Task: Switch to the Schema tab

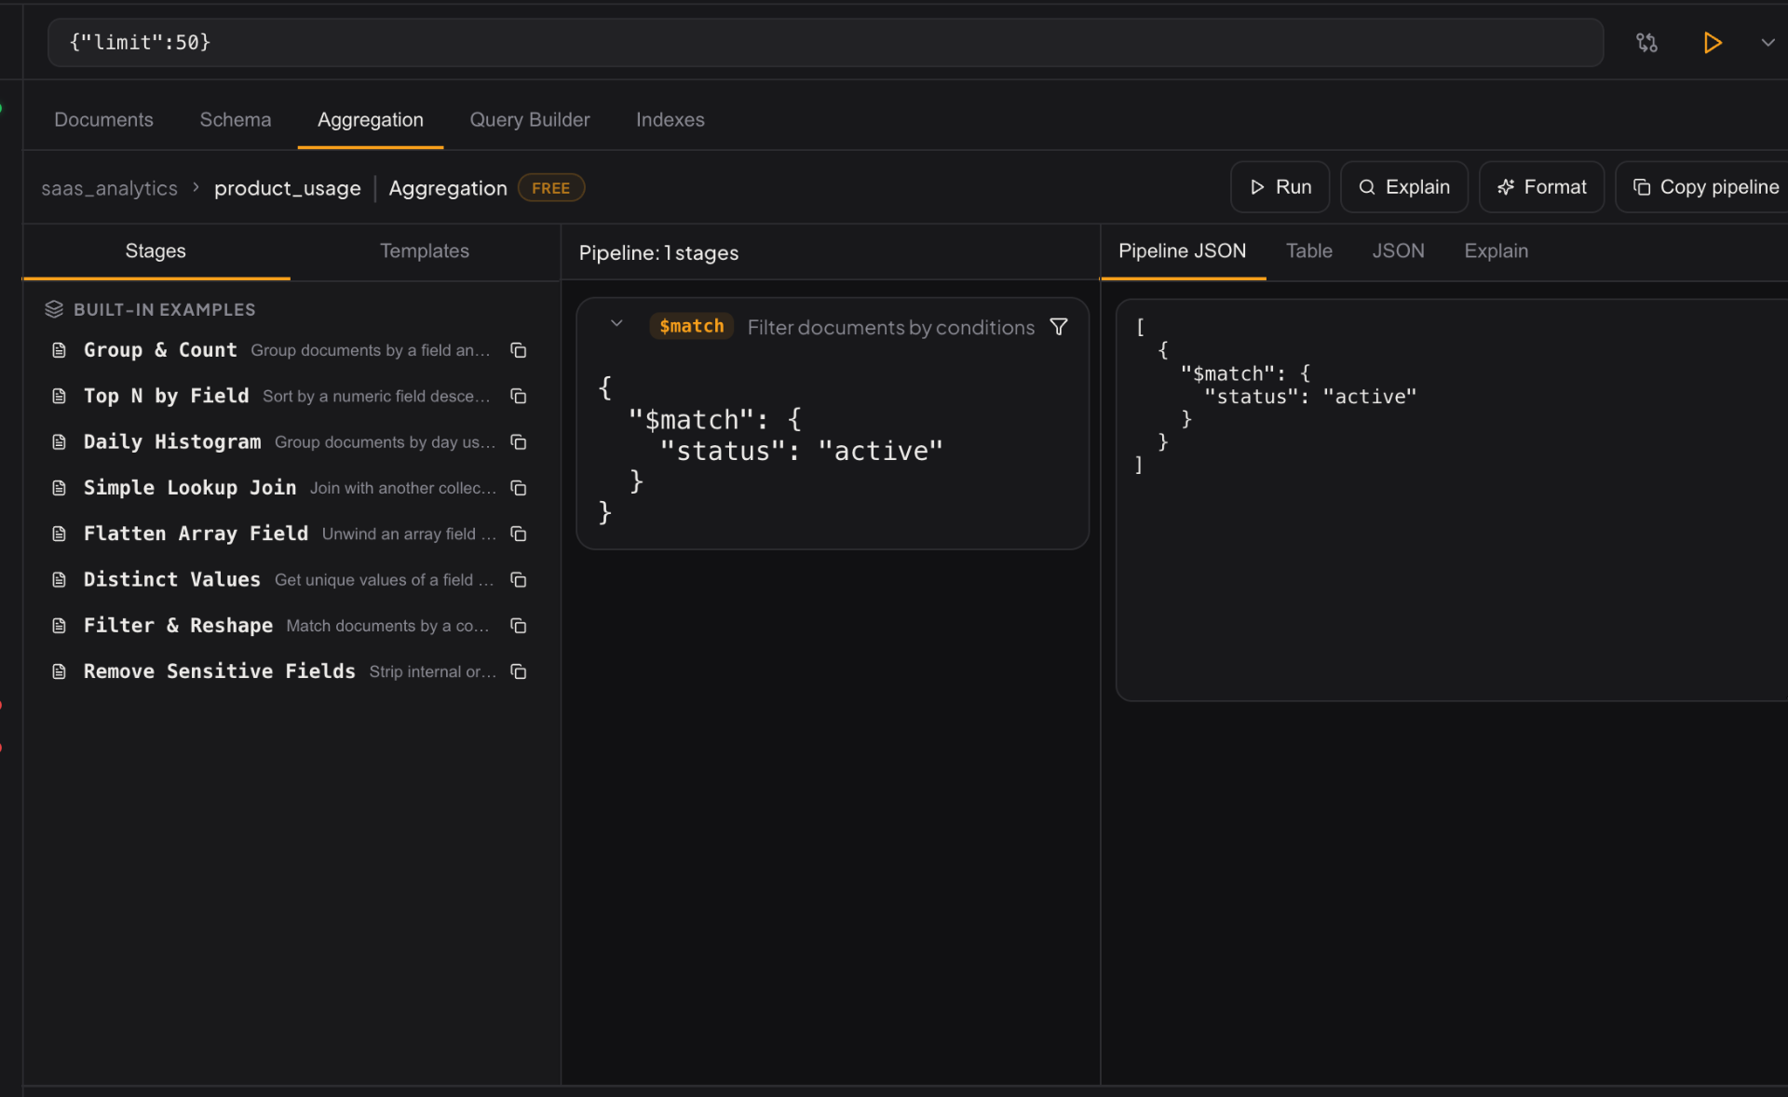Action: pos(235,119)
